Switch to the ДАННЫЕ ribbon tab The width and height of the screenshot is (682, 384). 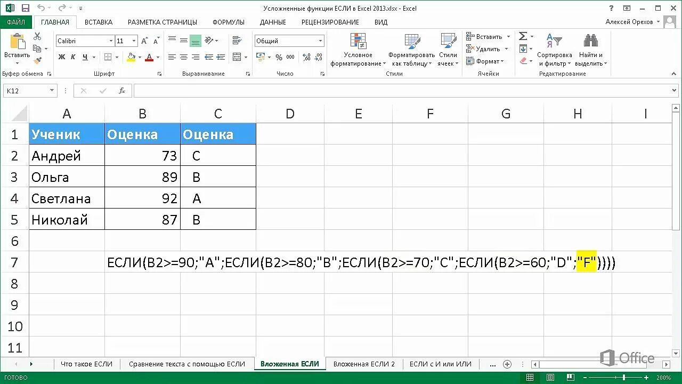point(273,22)
